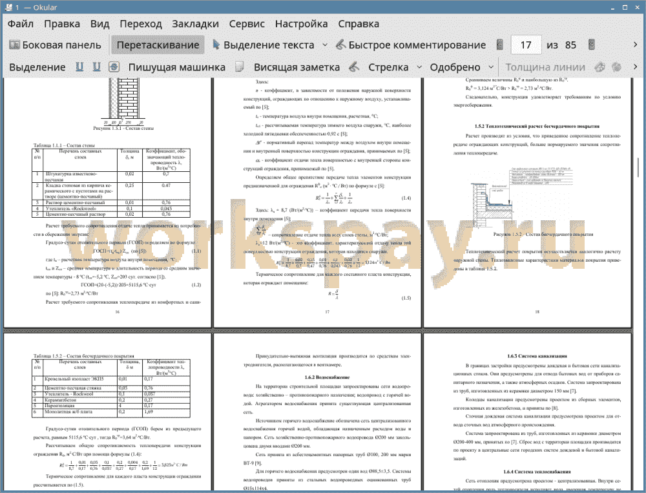646x493 pixels.
Task: Click the roof section drawing on page 18
Action: (521, 197)
